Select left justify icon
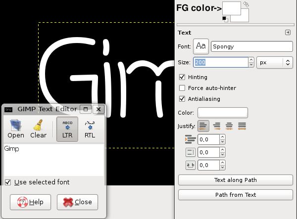This screenshot has width=297, height=219. pyautogui.click(x=203, y=126)
